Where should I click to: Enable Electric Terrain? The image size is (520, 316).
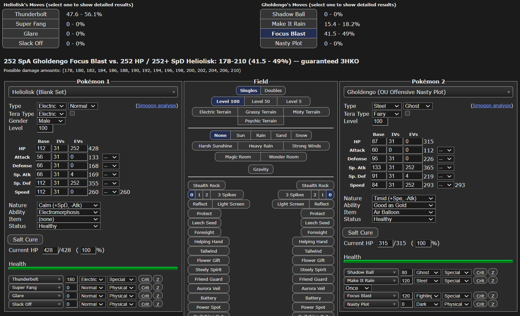tap(215, 112)
